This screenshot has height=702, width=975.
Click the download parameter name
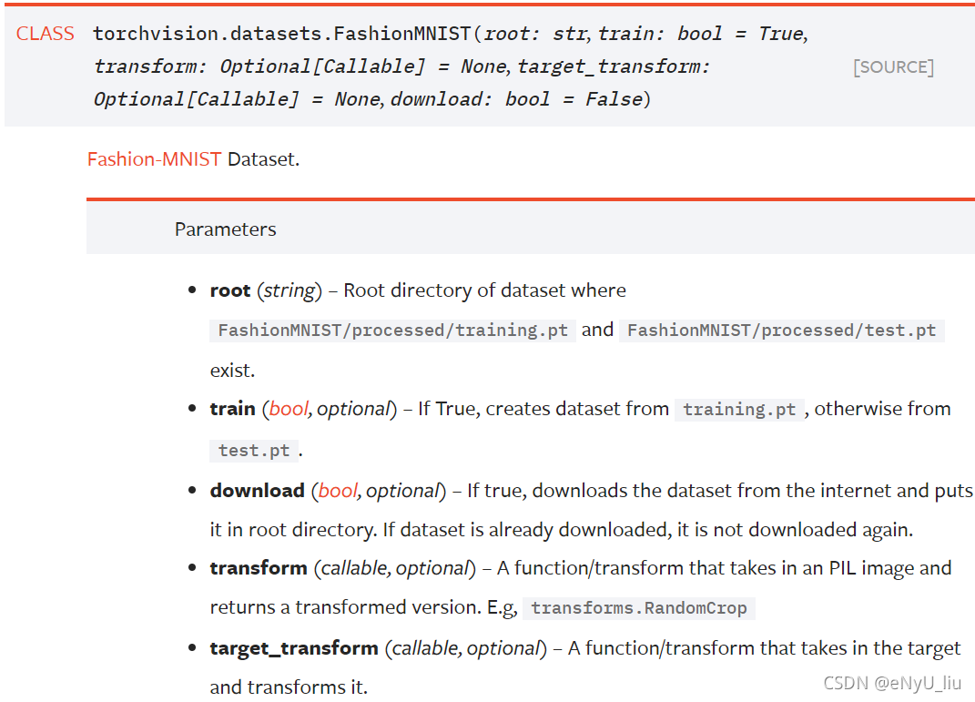click(258, 491)
